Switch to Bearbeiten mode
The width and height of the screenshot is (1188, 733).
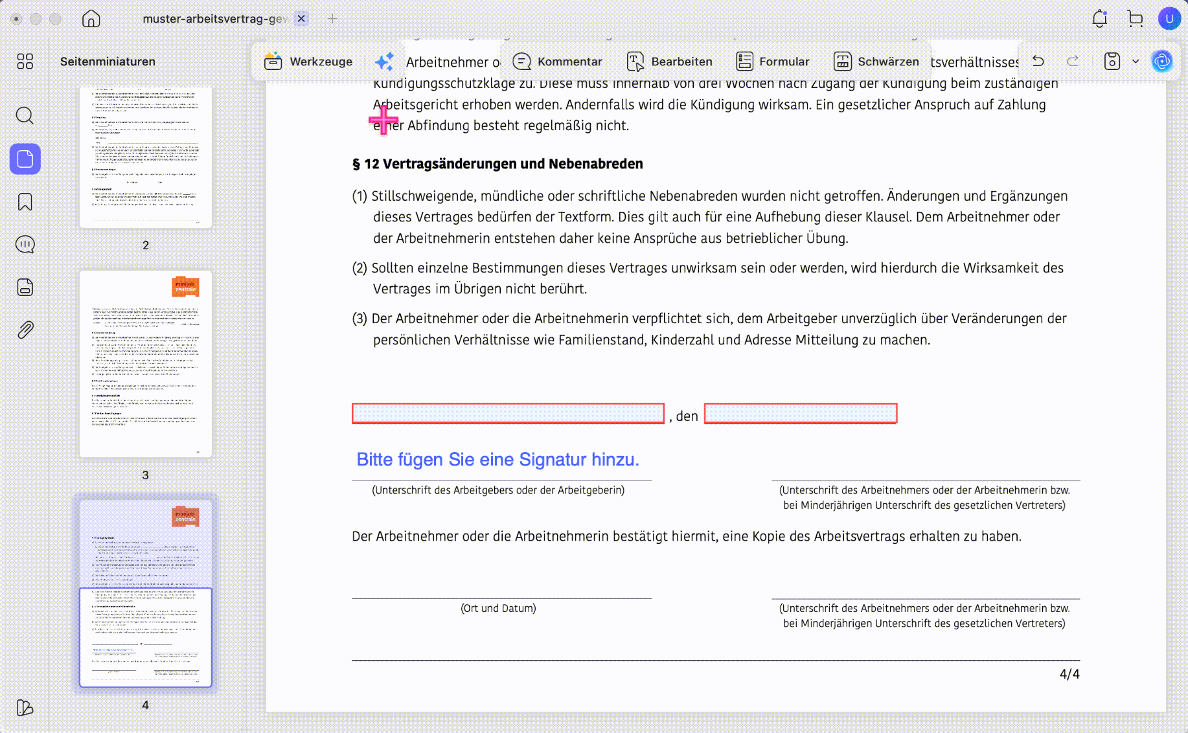(670, 62)
